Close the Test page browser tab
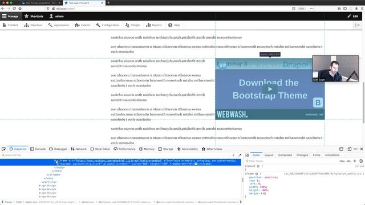The width and height of the screenshot is (365, 205). click(102, 3)
